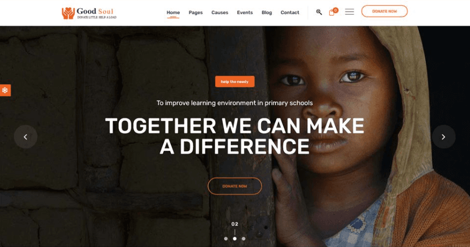The width and height of the screenshot is (470, 247).
Task: Expand the Pages menu
Action: (196, 13)
